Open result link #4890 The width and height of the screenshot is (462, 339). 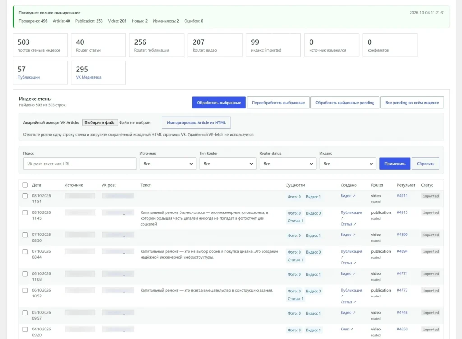click(x=402, y=235)
